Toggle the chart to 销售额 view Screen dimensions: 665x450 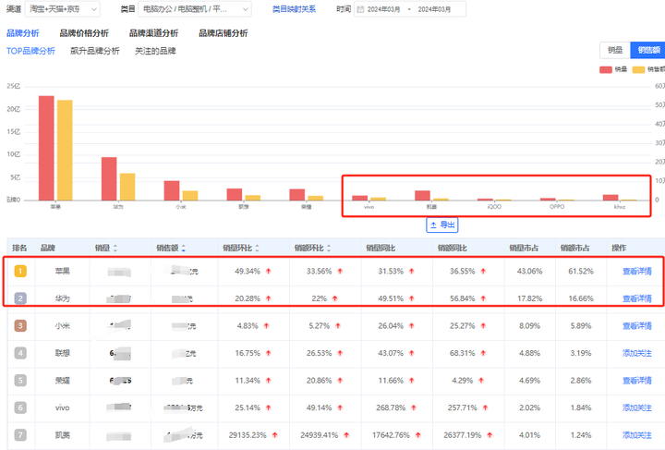[x=647, y=50]
